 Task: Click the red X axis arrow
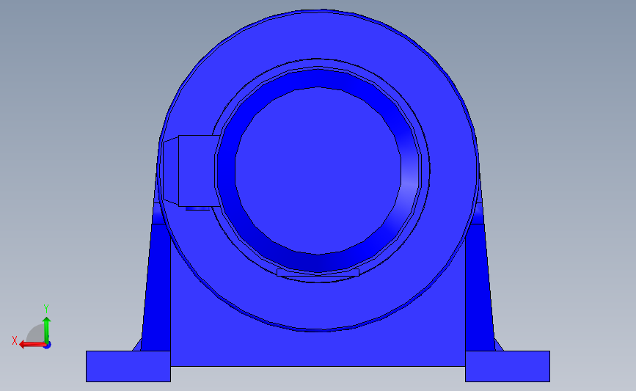pyautogui.click(x=32, y=344)
